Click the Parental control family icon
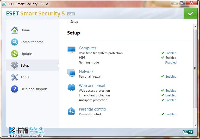The width and height of the screenshot is (200, 139). [x=71, y=111]
